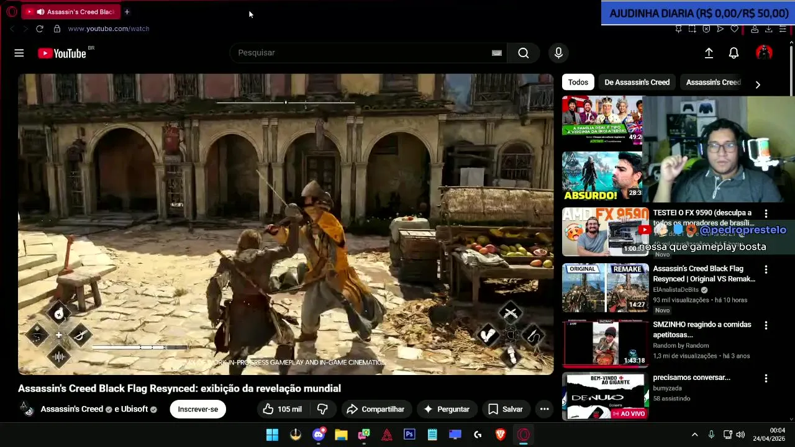Toggle the Opera ad blocker shield
Image resolution: width=795 pixels, height=447 pixels.
coord(706,29)
